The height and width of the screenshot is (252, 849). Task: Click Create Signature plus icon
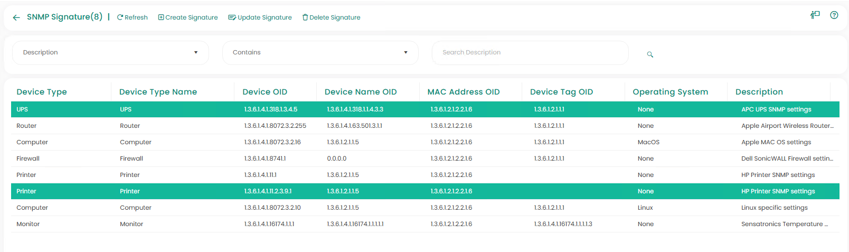[x=161, y=17]
